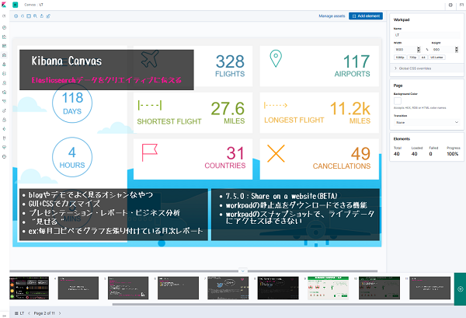
Task: Open Maps app in sidebar
Action: coord(4,65)
